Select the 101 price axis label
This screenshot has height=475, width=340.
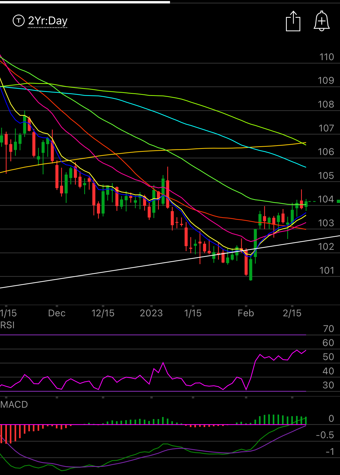(326, 270)
